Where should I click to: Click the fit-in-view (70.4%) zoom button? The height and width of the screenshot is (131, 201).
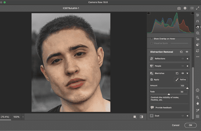[x=5, y=117]
